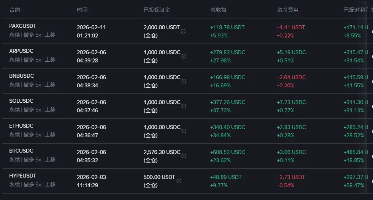Viewport: 373px width, 200px height.
Task: Click the 已投保证金 column header
Action: coord(157,10)
